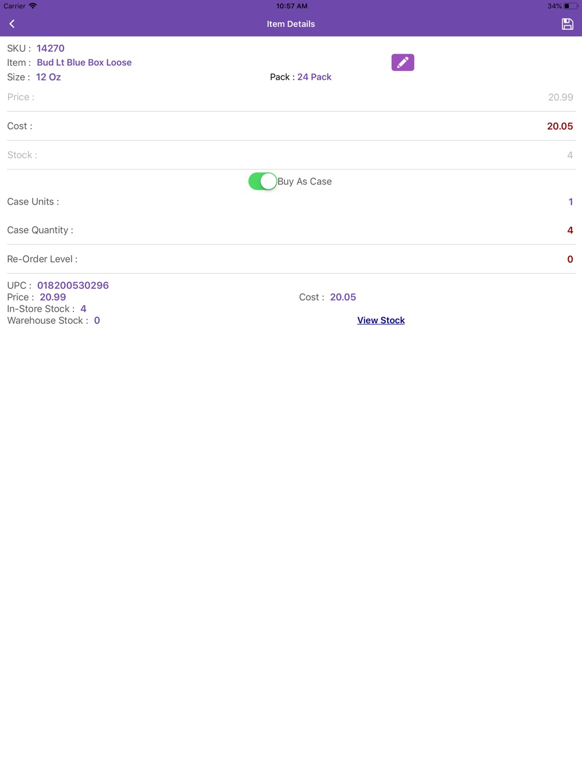Toggle the Buy As Case switch
The height and width of the screenshot is (777, 582).
click(262, 181)
